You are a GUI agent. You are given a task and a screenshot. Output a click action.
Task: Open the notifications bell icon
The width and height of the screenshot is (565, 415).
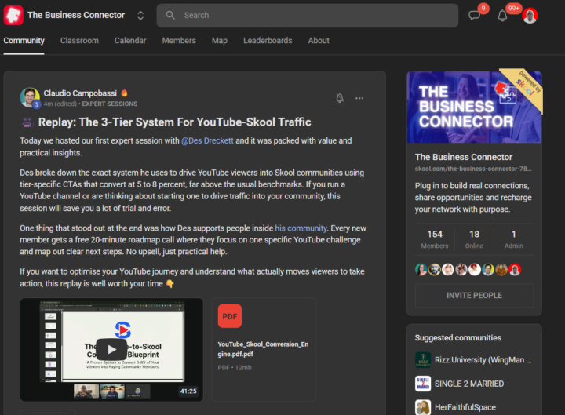point(502,16)
